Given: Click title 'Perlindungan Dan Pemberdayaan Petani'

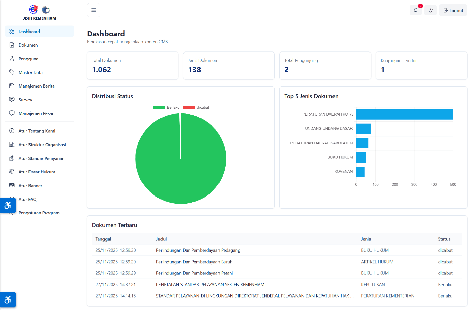Looking at the screenshot, I should (x=194, y=273).
